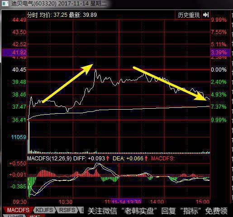Click the 09:30 time axis label

19,202
